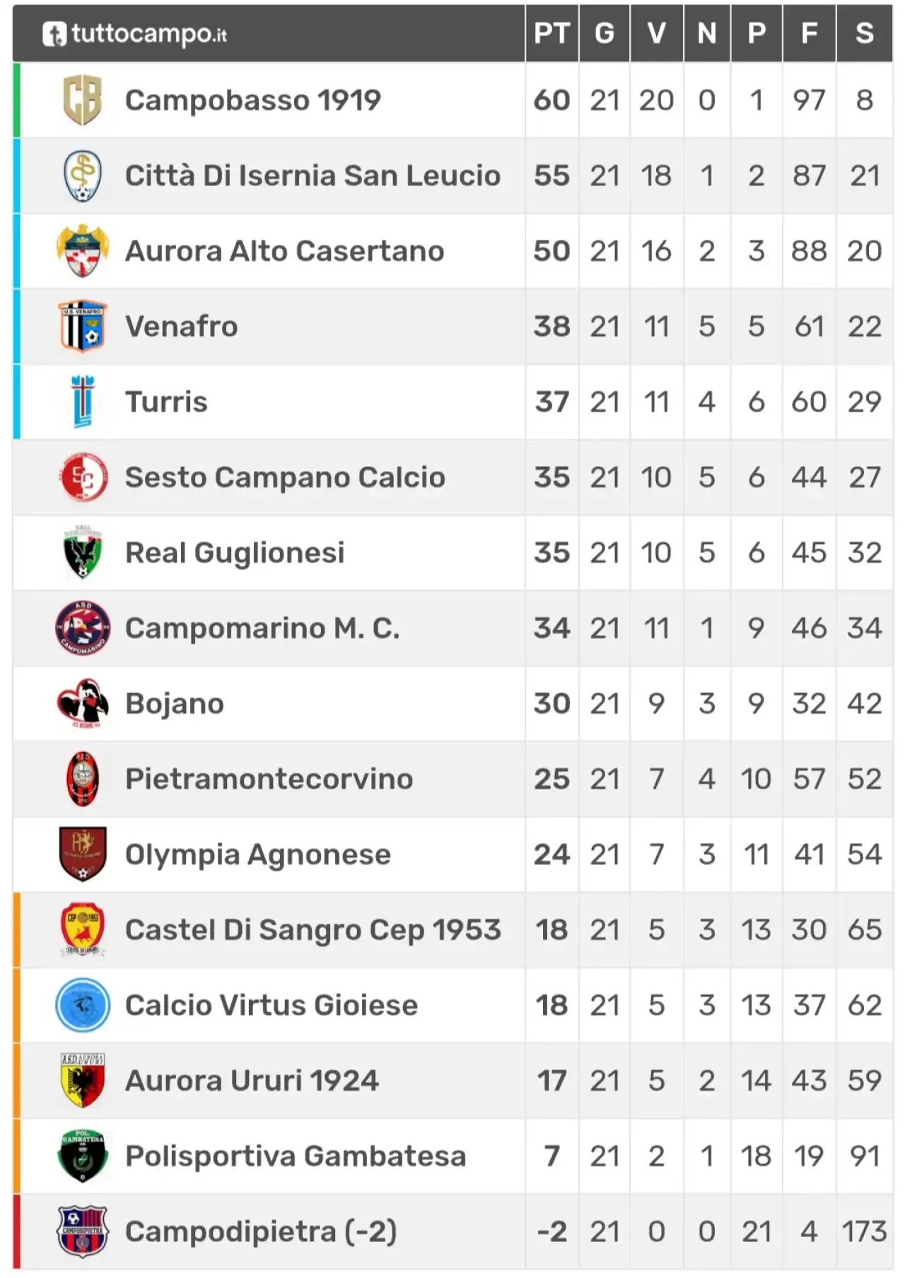Click the Campodipietra (-2) team row name
The height and width of the screenshot is (1278, 905).
(x=261, y=1232)
